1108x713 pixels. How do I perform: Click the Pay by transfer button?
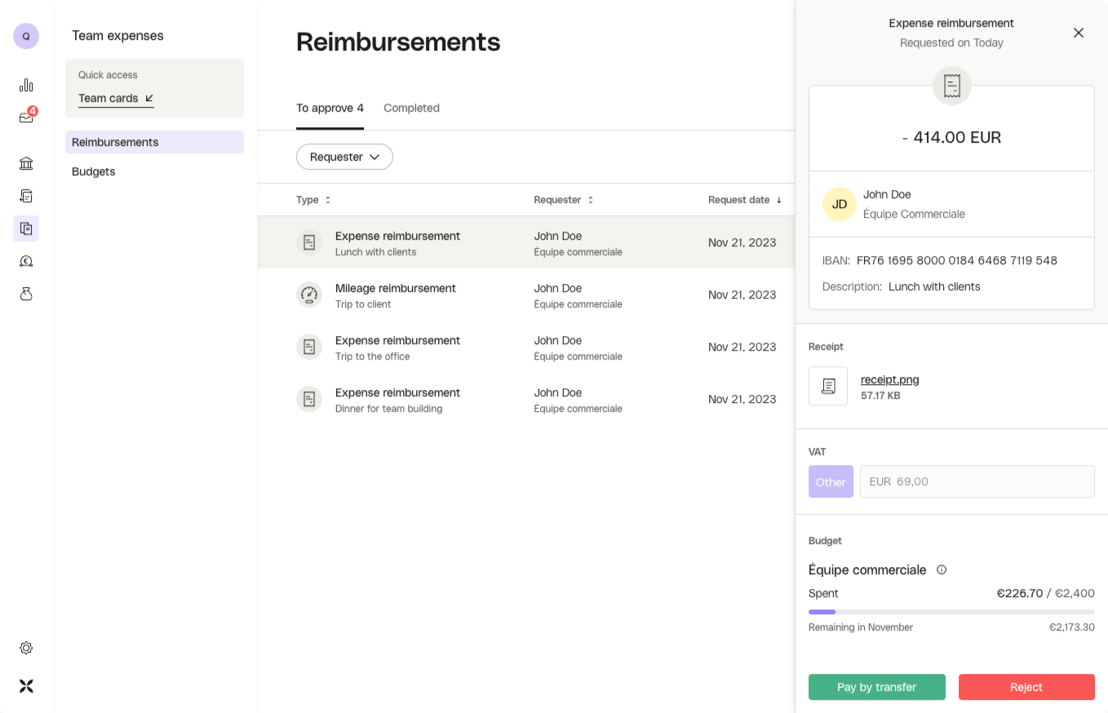click(x=876, y=687)
